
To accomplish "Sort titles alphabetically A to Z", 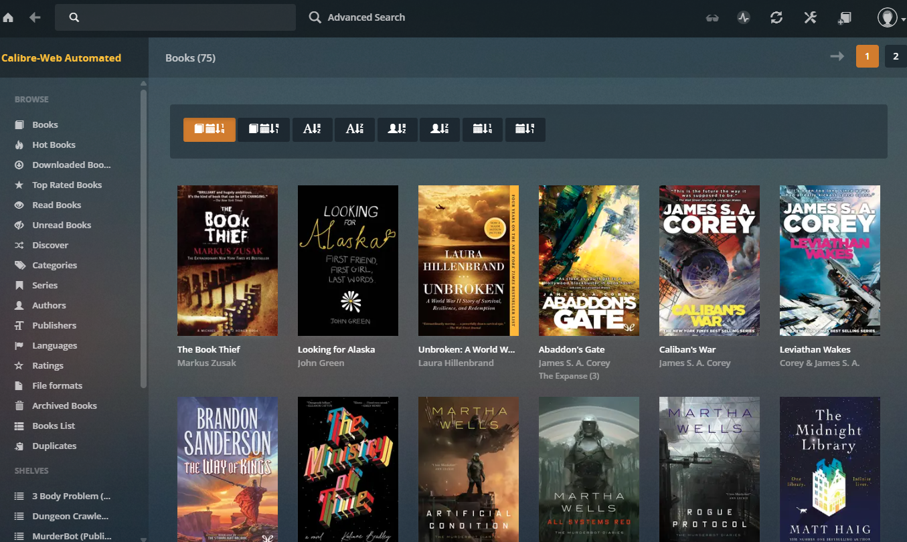I will click(312, 130).
